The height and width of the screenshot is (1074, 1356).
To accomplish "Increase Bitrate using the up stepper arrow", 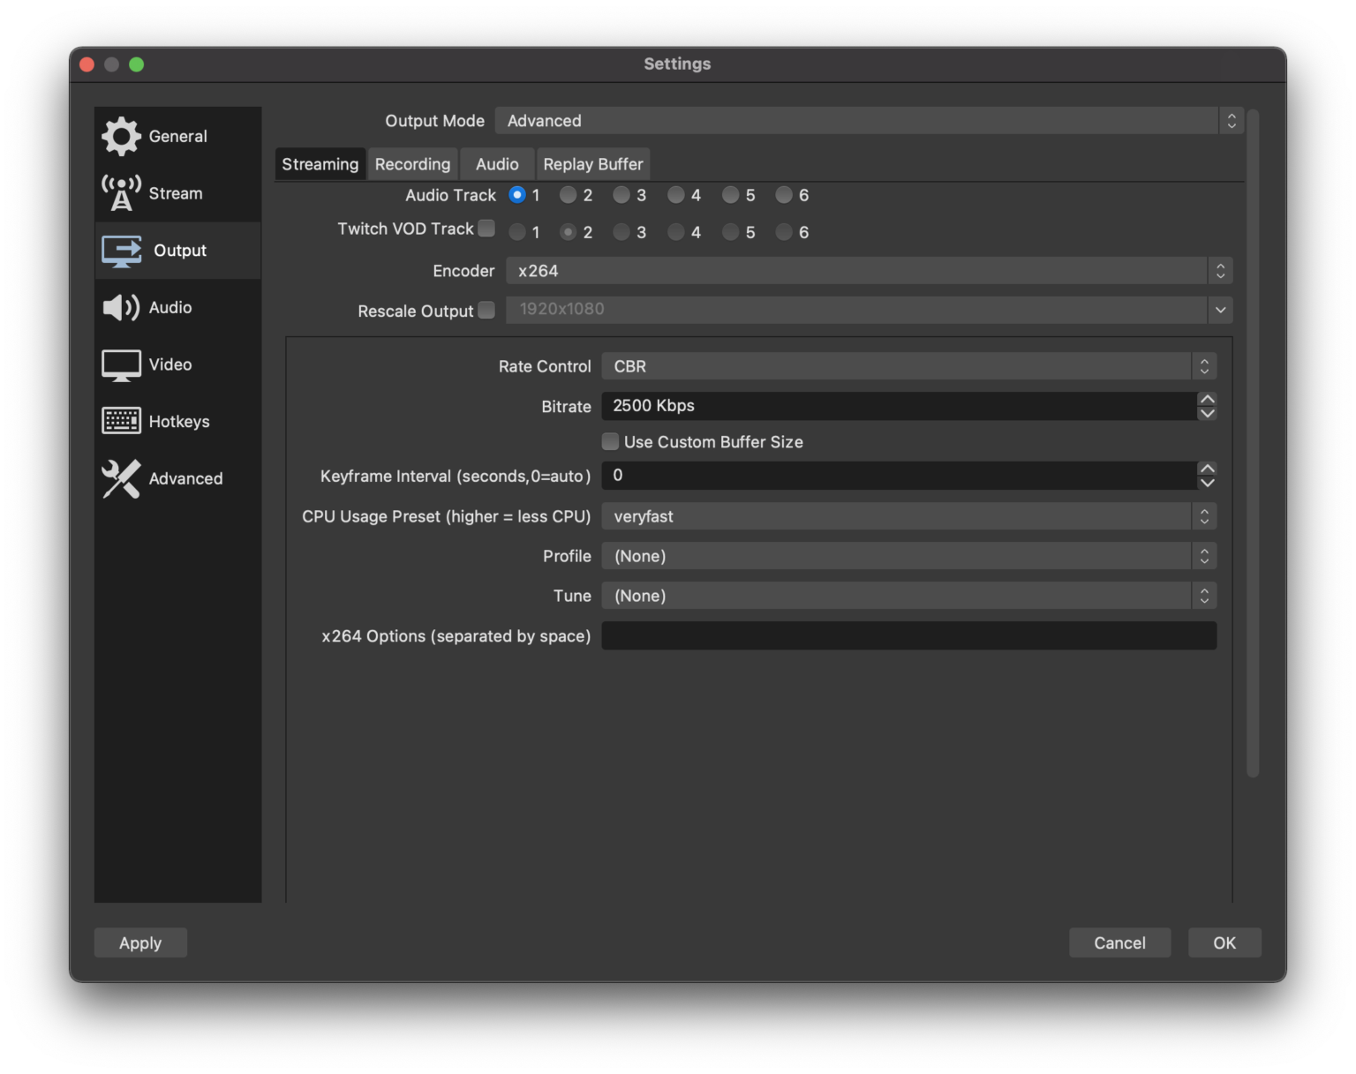I will coord(1208,400).
